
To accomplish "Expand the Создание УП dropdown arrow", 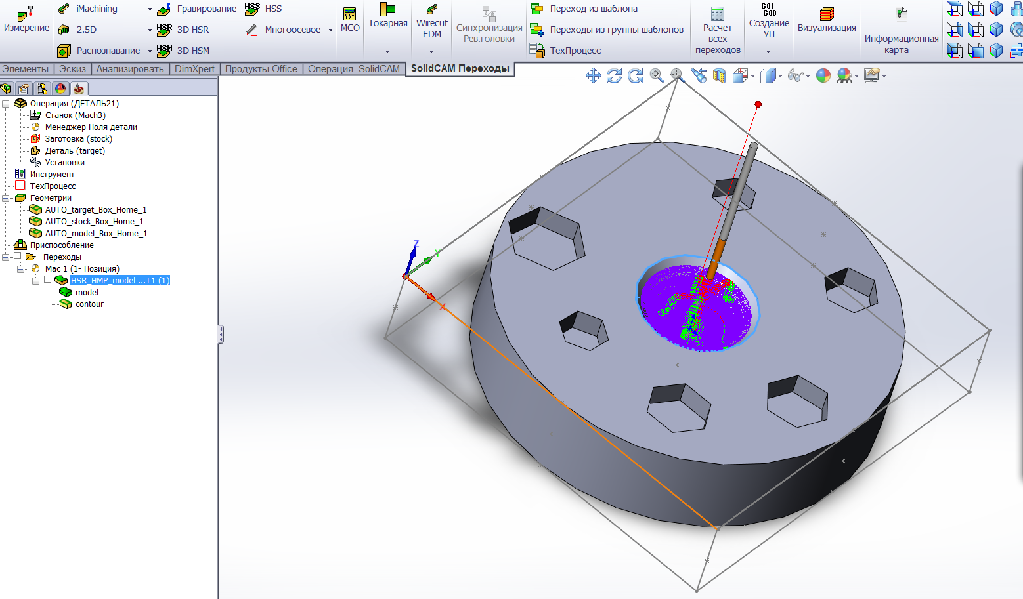I will pos(768,52).
